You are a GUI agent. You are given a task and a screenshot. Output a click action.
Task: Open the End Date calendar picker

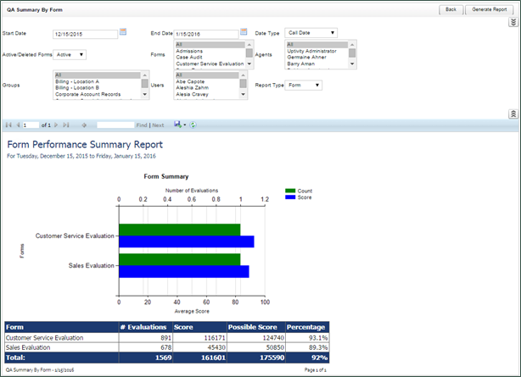pyautogui.click(x=244, y=32)
